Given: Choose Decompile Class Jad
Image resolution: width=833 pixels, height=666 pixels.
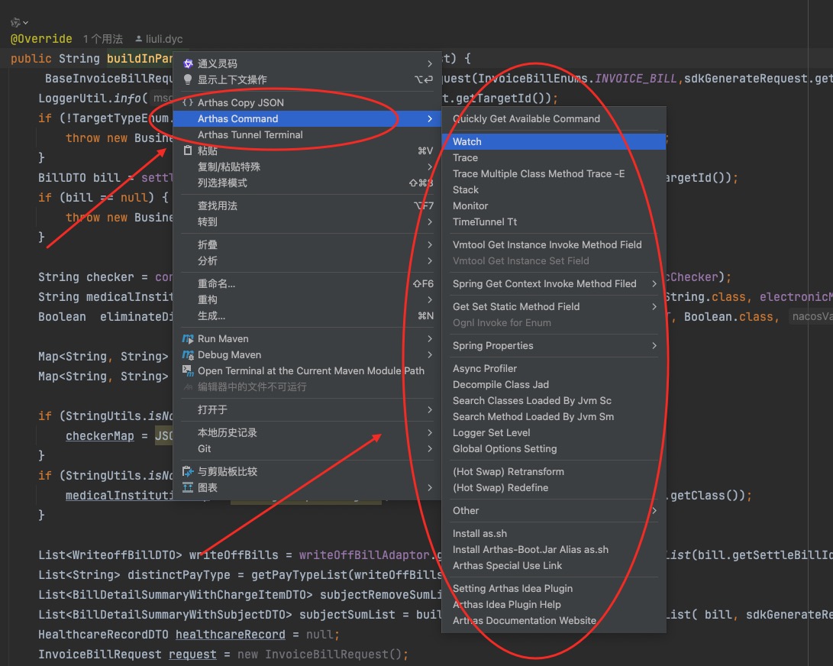Looking at the screenshot, I should point(554,384).
